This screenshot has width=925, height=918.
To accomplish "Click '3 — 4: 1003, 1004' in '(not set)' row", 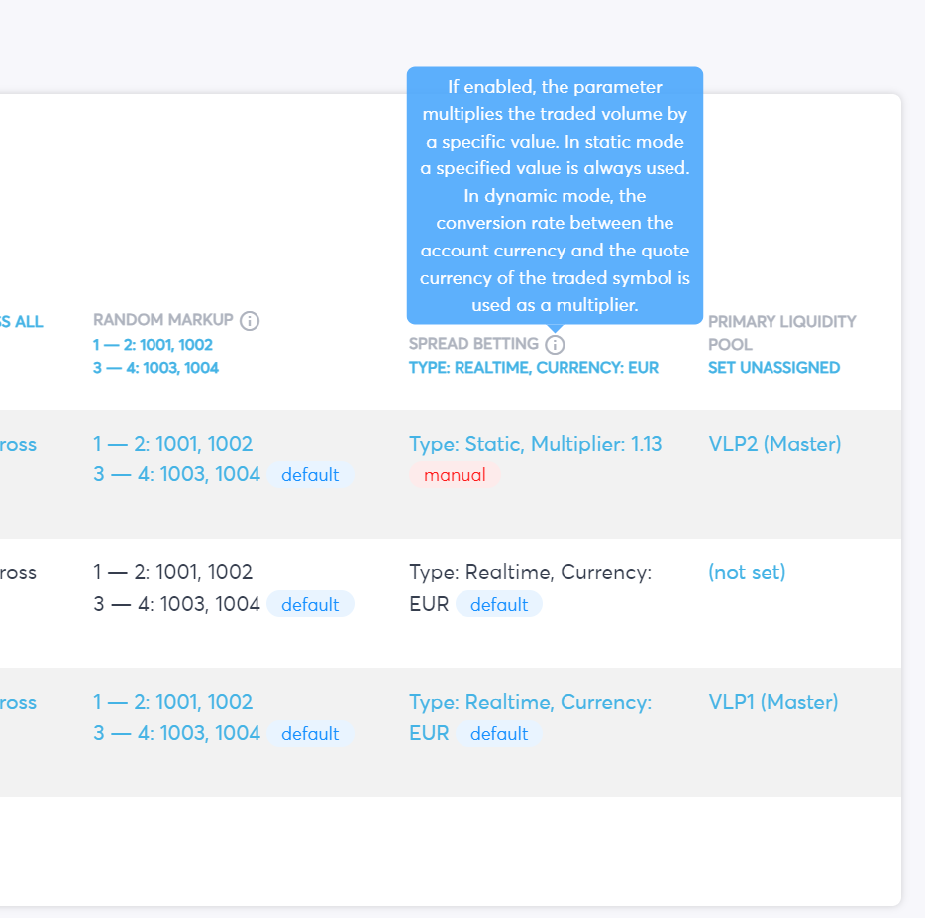I will pos(176,604).
